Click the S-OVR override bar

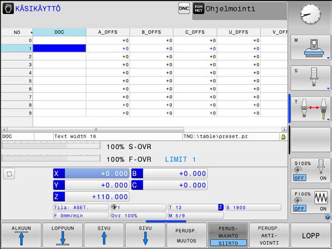(x=51, y=145)
